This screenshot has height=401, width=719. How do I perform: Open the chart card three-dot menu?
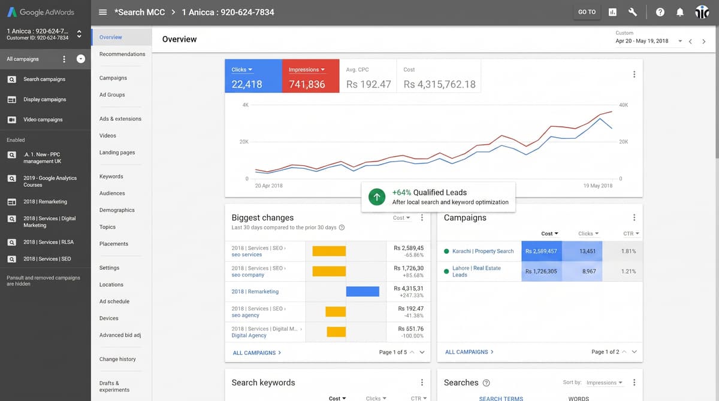[634, 74]
